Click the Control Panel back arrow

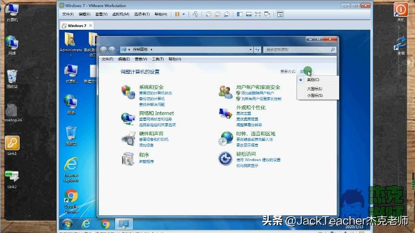click(104, 49)
